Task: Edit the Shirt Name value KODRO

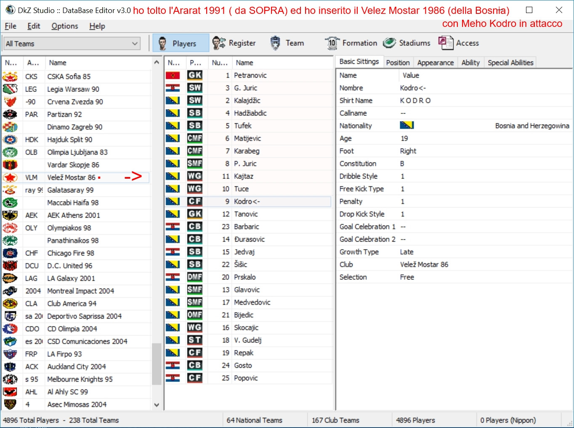Action: click(x=415, y=100)
